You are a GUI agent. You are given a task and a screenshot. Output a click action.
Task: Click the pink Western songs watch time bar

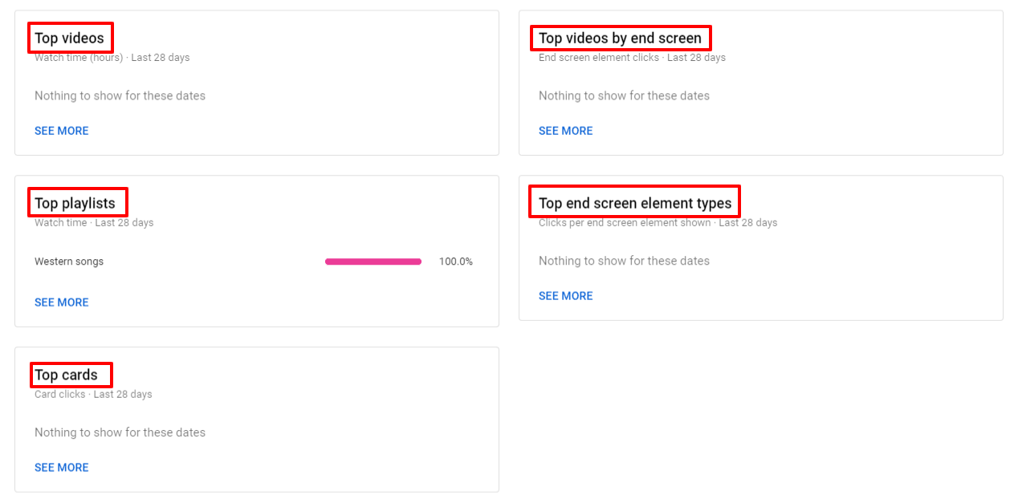coord(373,262)
